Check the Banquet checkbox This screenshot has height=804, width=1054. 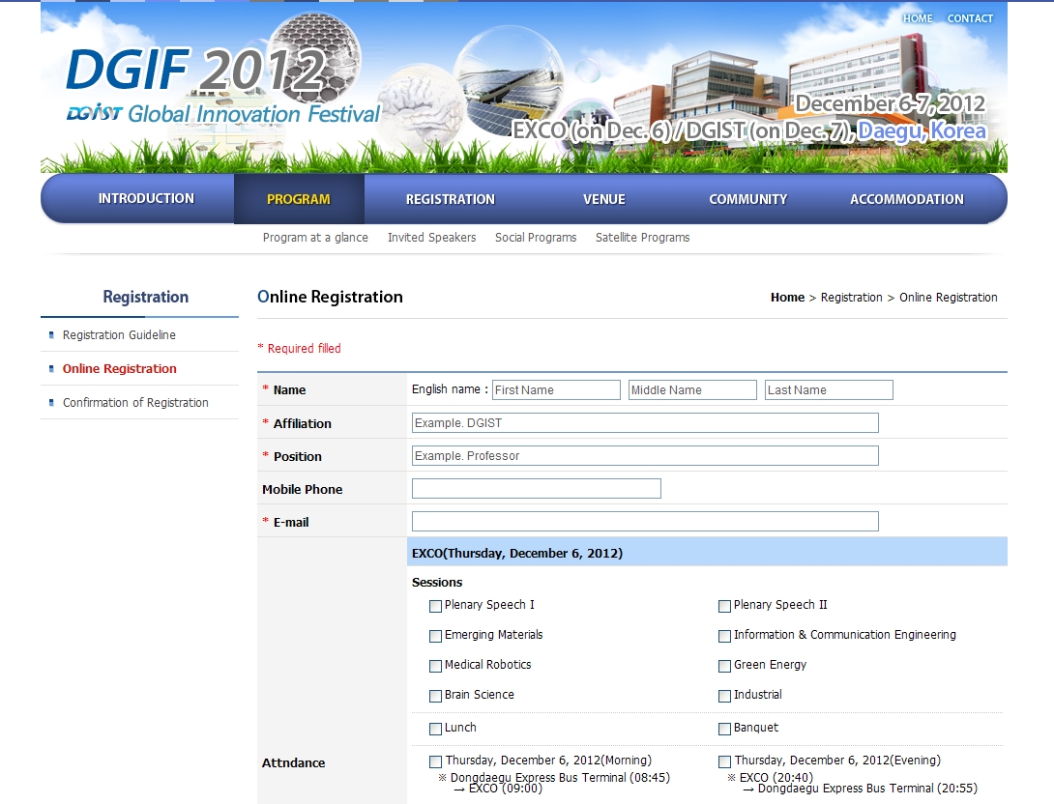pos(724,728)
